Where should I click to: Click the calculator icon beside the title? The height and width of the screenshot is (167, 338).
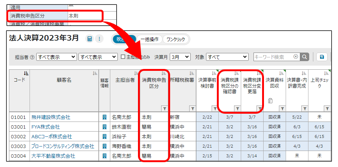90,39
